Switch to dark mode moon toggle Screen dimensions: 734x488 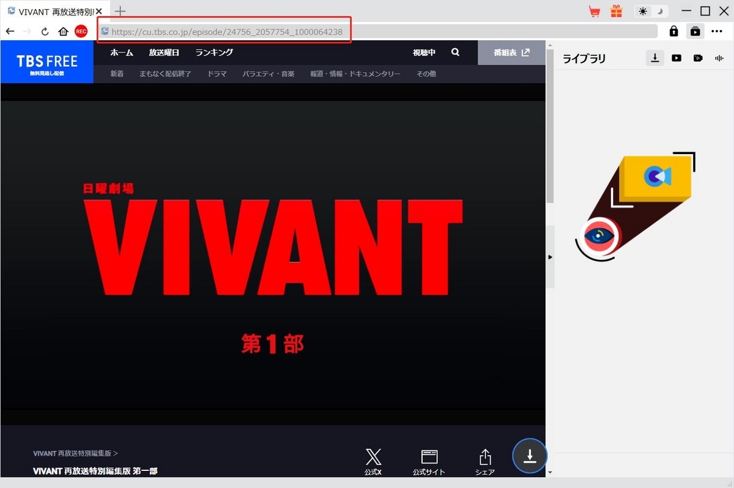click(659, 11)
